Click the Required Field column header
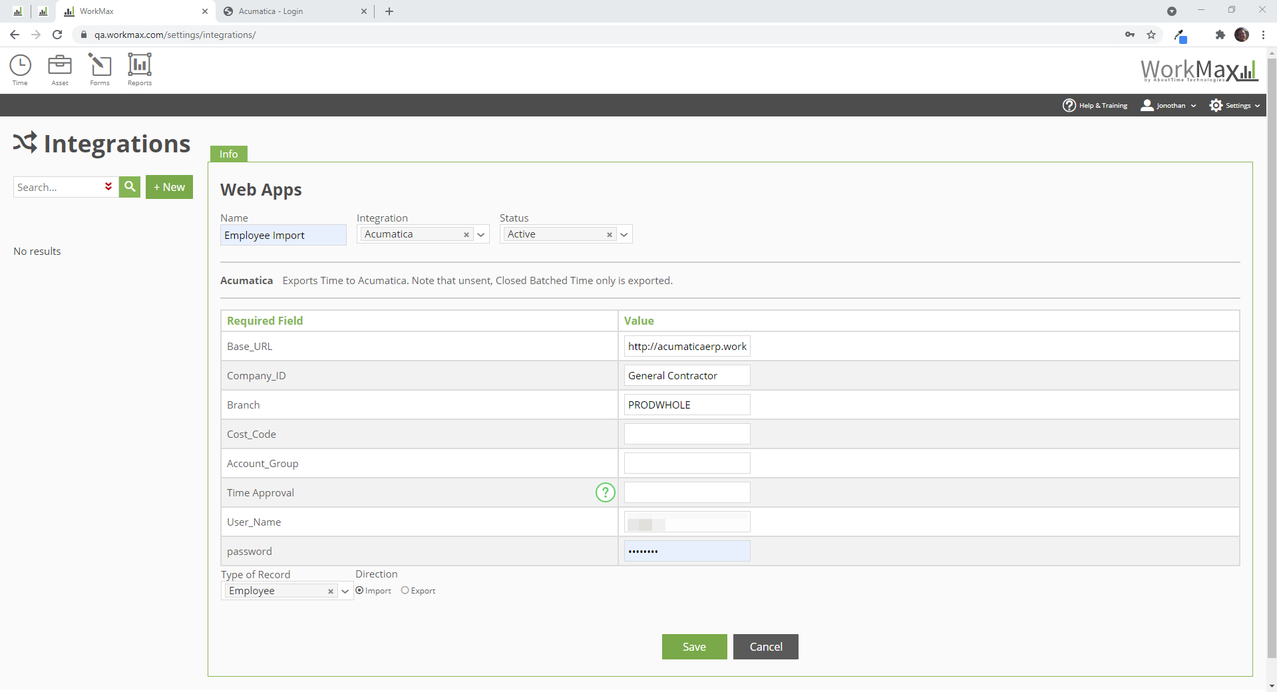Image resolution: width=1277 pixels, height=692 pixels. pyautogui.click(x=265, y=321)
